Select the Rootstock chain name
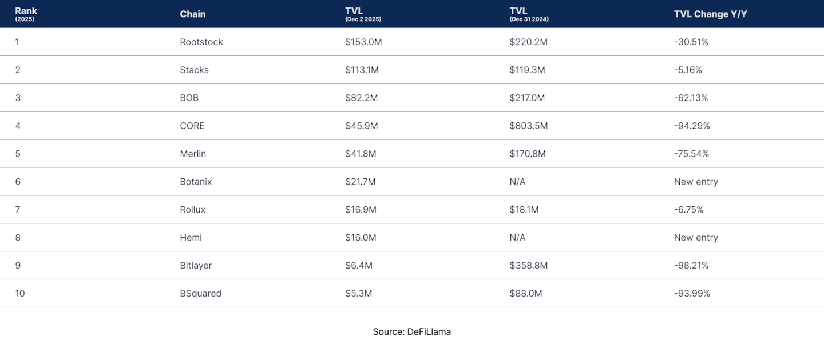824x356 pixels. (201, 42)
